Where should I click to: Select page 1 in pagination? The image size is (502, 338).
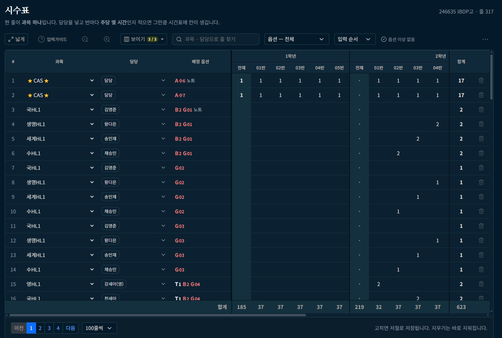[x=31, y=328]
